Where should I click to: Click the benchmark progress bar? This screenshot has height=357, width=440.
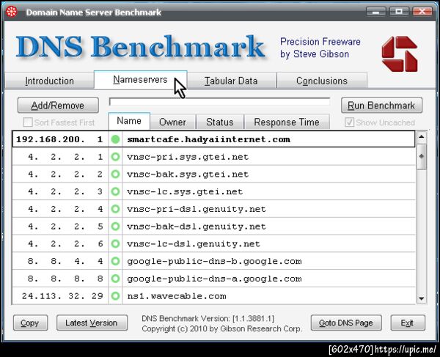pyautogui.click(x=219, y=102)
